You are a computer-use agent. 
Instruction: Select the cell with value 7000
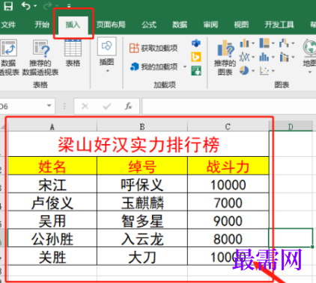point(228,202)
